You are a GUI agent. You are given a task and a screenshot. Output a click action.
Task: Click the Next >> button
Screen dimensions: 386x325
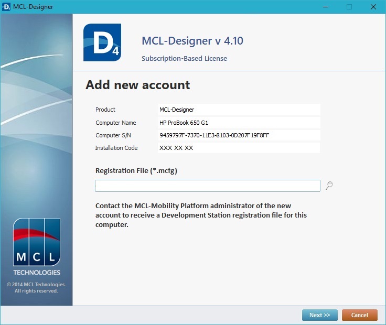(x=320, y=315)
